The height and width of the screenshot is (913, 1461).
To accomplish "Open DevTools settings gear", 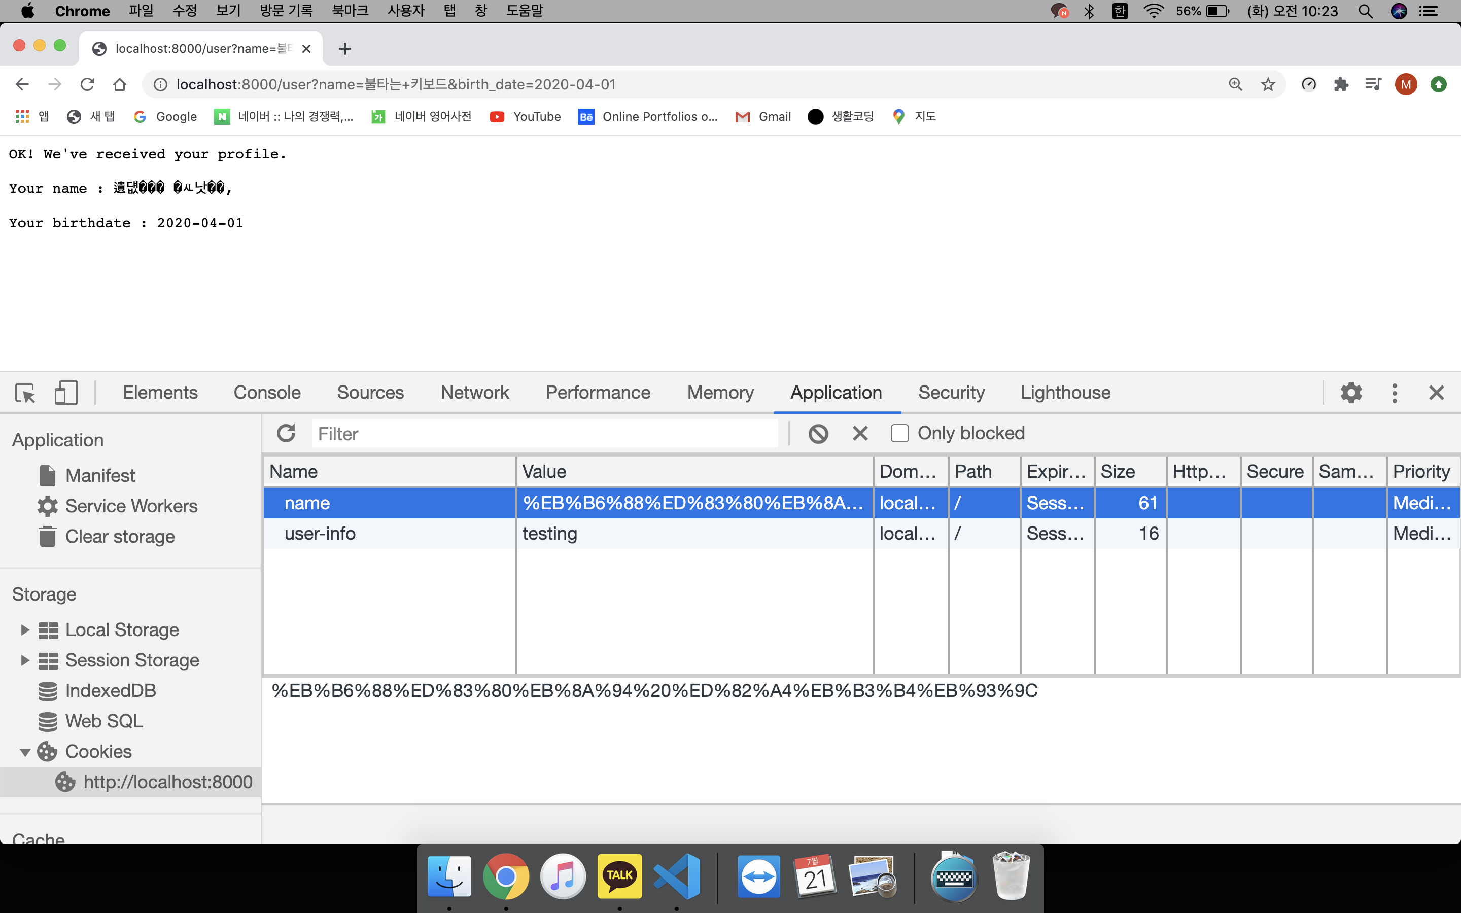I will pyautogui.click(x=1351, y=393).
